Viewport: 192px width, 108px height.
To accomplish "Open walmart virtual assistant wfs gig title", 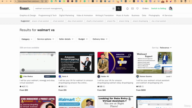I will coord(153,82).
